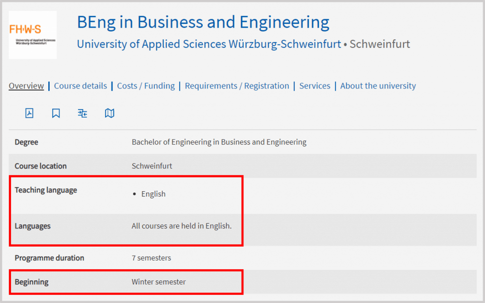
Task: Bookmark this course with the bookmark icon
Action: pos(56,113)
